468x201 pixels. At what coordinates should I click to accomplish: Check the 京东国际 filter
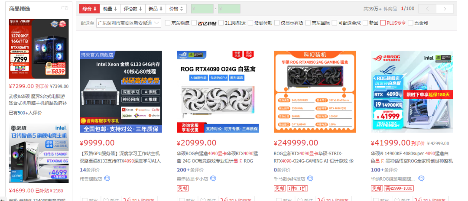(x=308, y=23)
